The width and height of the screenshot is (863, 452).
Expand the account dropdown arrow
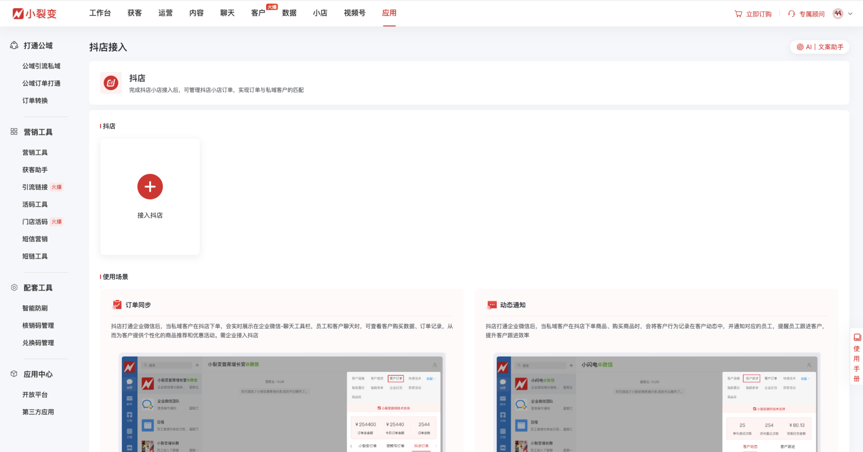coord(850,14)
